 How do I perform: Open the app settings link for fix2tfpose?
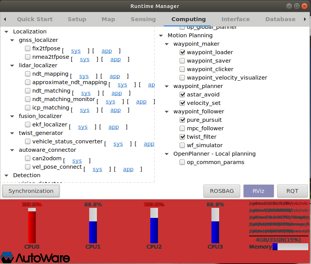106,51
